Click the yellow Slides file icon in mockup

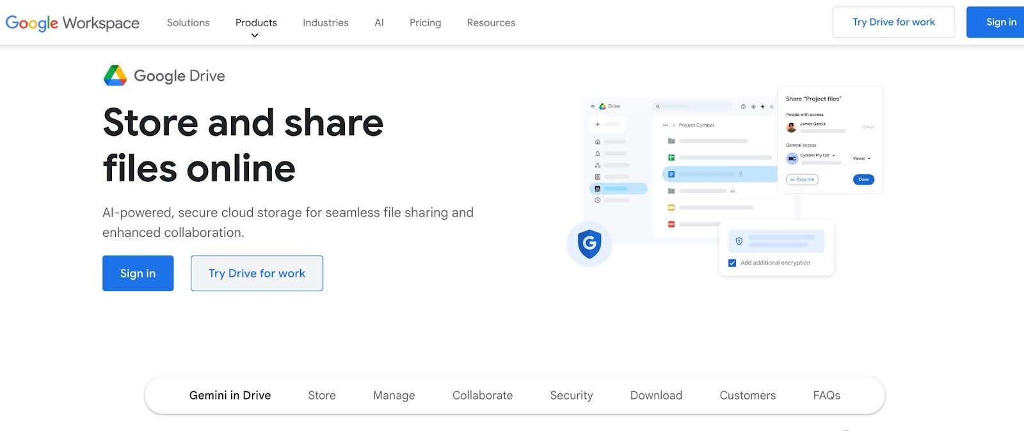671,207
